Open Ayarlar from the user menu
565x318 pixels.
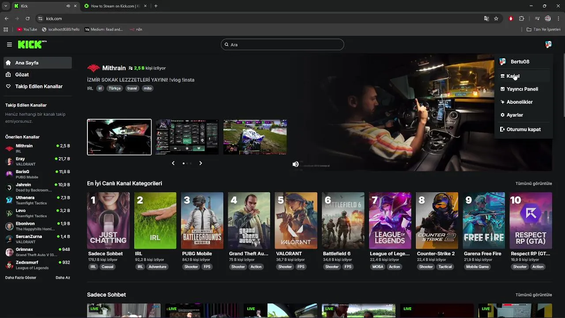pos(524,115)
